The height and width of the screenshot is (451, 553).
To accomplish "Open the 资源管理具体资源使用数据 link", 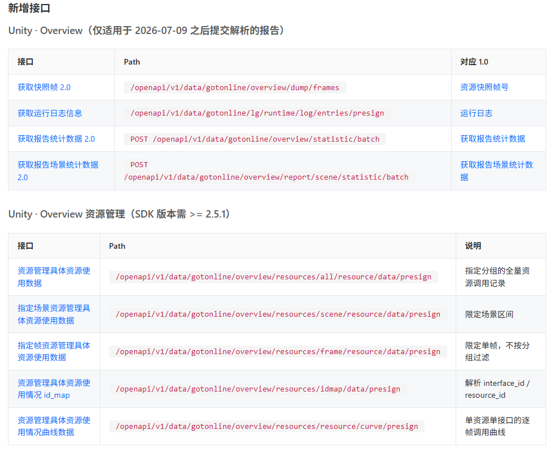I will (54, 276).
